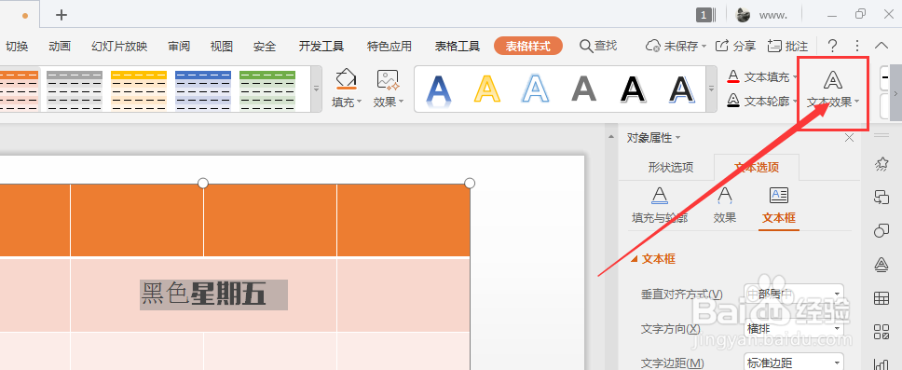Open the 文本效果 text effects menu
This screenshot has height=370, width=902.
pos(832,89)
